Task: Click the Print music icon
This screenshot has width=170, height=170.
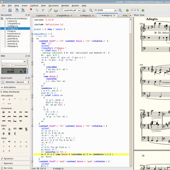Action: coord(84,10)
